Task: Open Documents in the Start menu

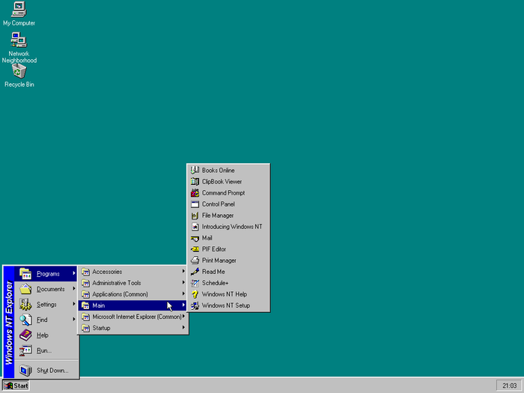Action: pos(50,289)
